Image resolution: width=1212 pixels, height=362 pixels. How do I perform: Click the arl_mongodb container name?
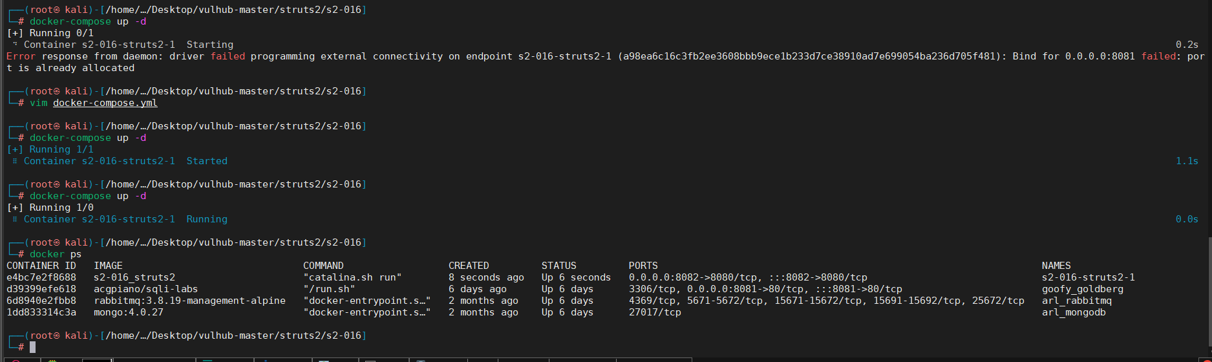click(x=1074, y=312)
